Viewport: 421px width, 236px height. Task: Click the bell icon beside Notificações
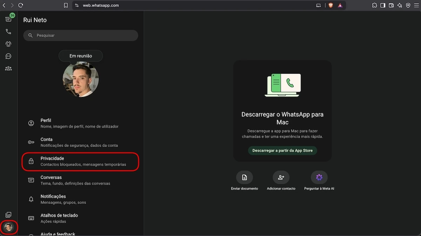tap(31, 199)
